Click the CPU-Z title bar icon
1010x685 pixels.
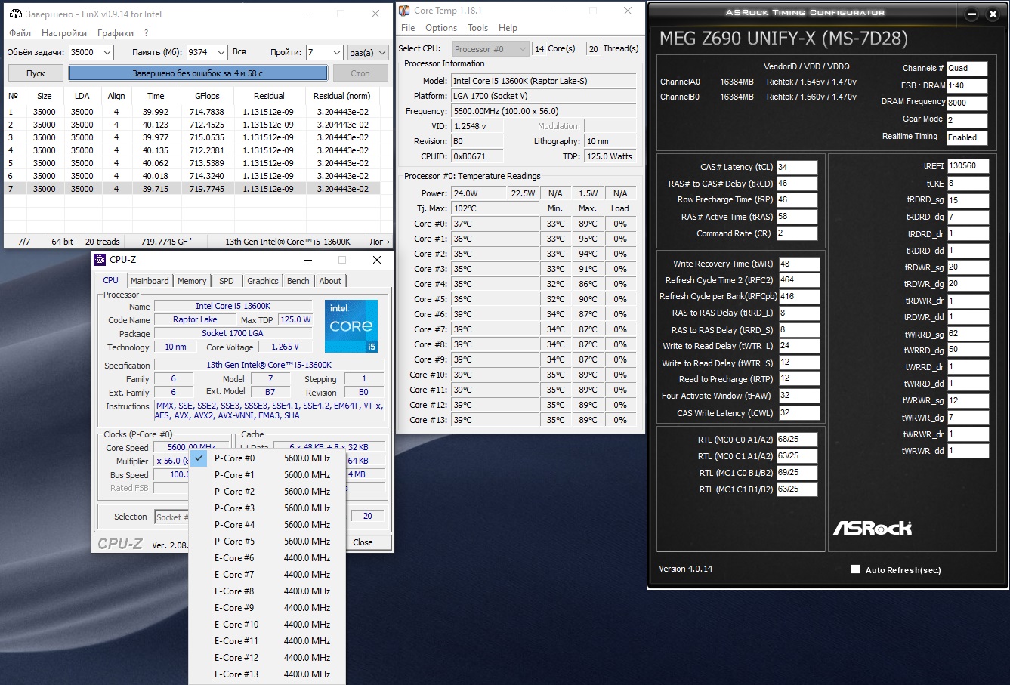pos(100,260)
